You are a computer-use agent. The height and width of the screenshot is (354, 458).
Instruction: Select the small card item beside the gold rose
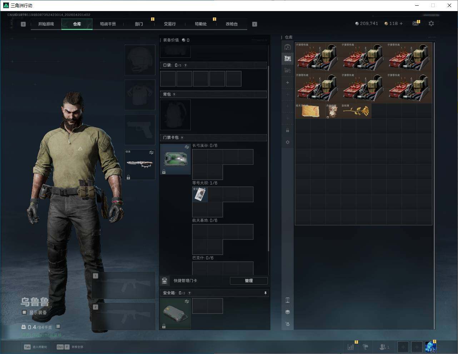[x=333, y=111]
